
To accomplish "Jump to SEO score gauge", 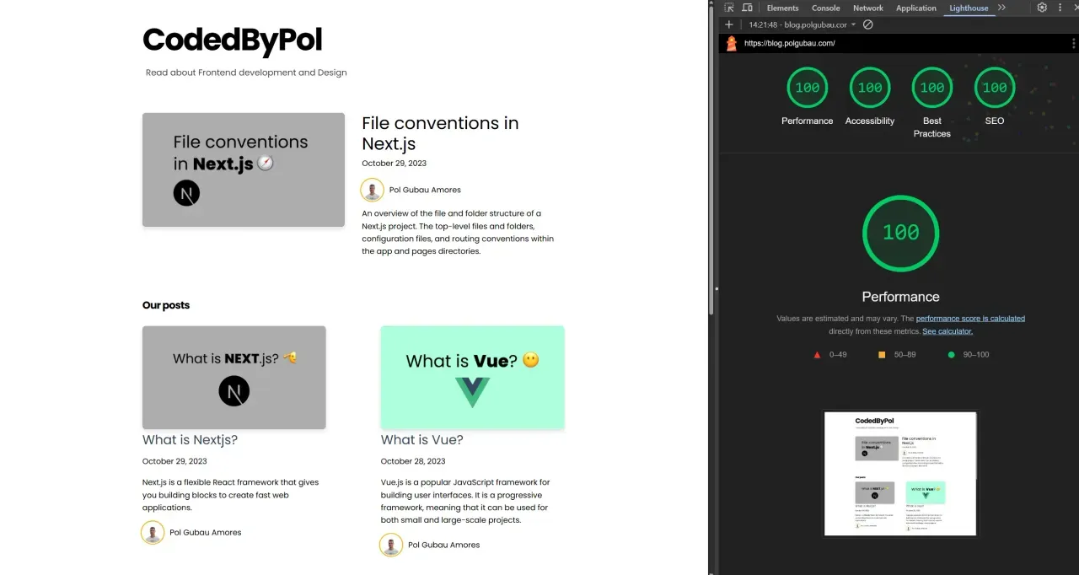I will pos(995,89).
